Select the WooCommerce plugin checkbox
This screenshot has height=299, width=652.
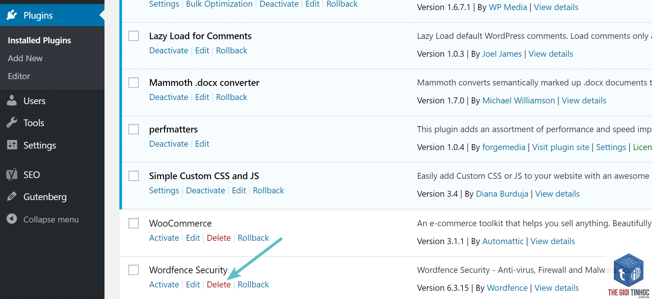[x=134, y=223]
